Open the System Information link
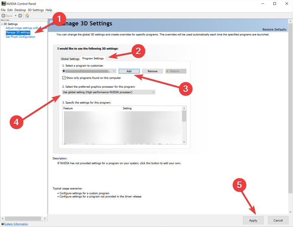Viewport: 293px width, 227px height. click(x=16, y=224)
